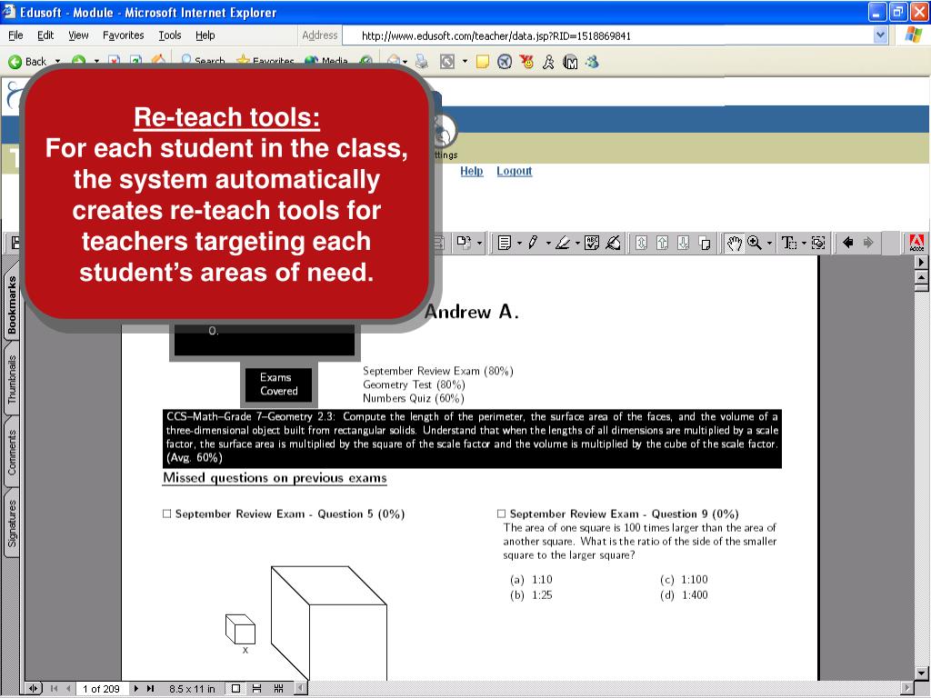The height and width of the screenshot is (698, 931).
Task: Select the Acrobat Text Select tool
Action: [788, 242]
